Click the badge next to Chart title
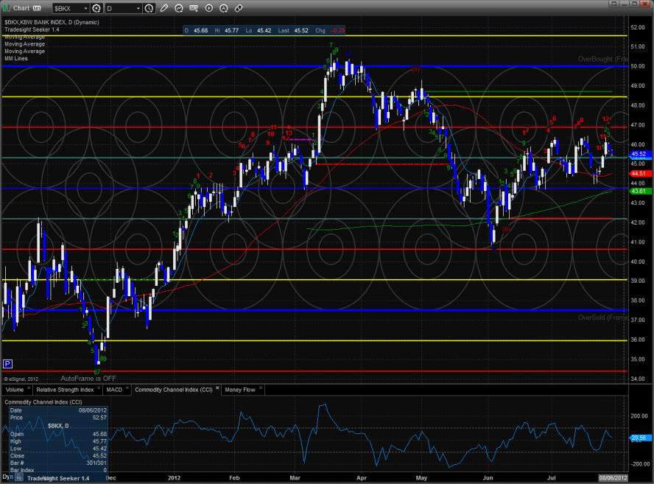654x484 pixels. pyautogui.click(x=35, y=8)
